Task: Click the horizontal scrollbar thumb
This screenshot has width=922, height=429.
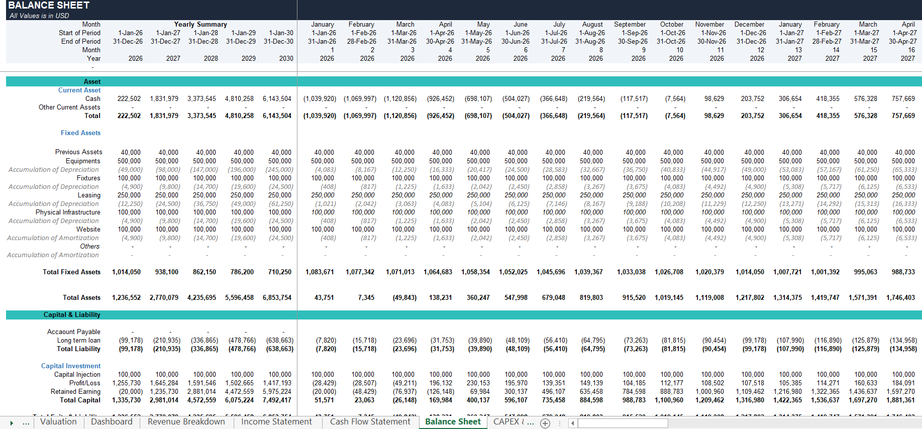Action: pos(623,423)
